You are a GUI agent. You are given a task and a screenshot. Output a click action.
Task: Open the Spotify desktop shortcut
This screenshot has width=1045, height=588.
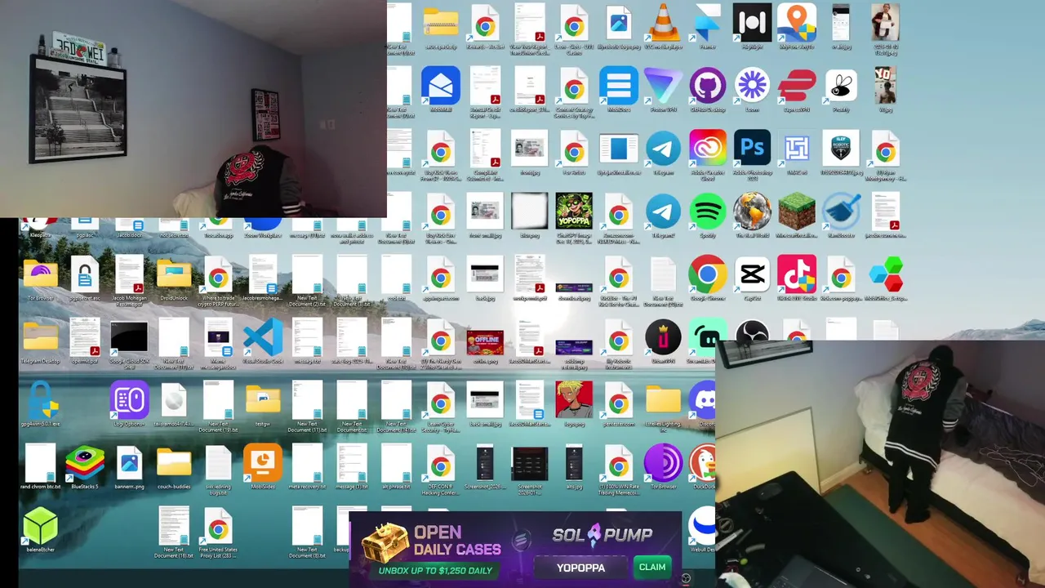(707, 212)
